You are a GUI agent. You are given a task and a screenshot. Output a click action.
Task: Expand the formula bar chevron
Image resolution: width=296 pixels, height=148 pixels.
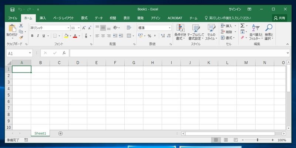288,53
